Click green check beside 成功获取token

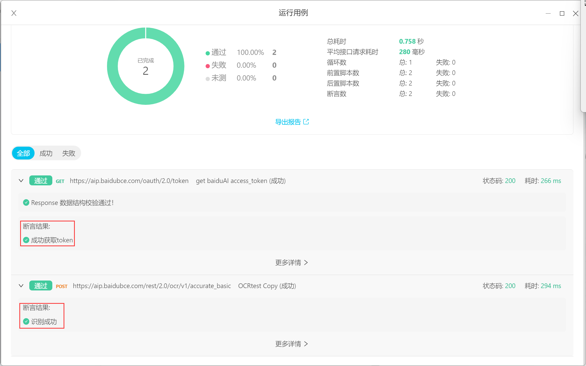(x=26, y=240)
